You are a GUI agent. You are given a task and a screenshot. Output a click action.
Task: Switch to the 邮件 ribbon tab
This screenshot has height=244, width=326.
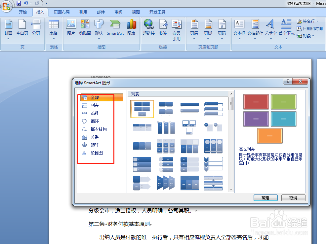tap(101, 12)
